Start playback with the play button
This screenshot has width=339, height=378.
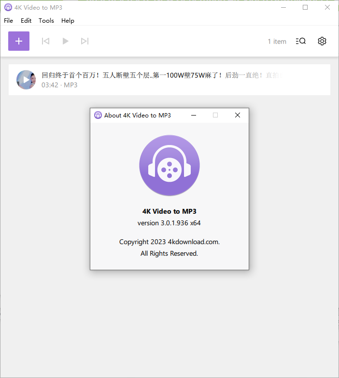coord(65,41)
